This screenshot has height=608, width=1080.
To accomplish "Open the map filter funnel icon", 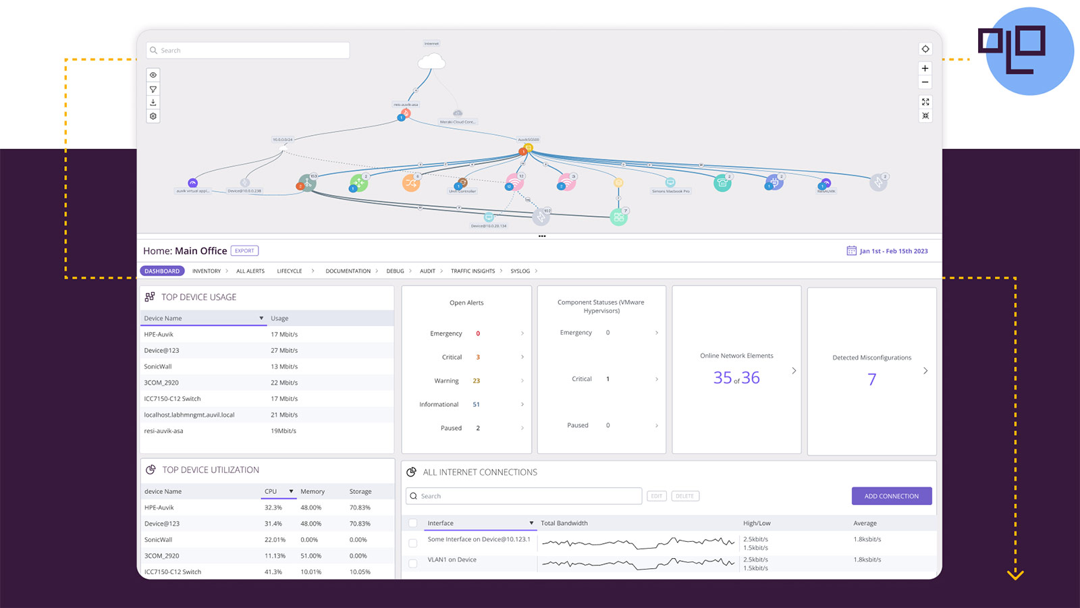I will pyautogui.click(x=153, y=89).
